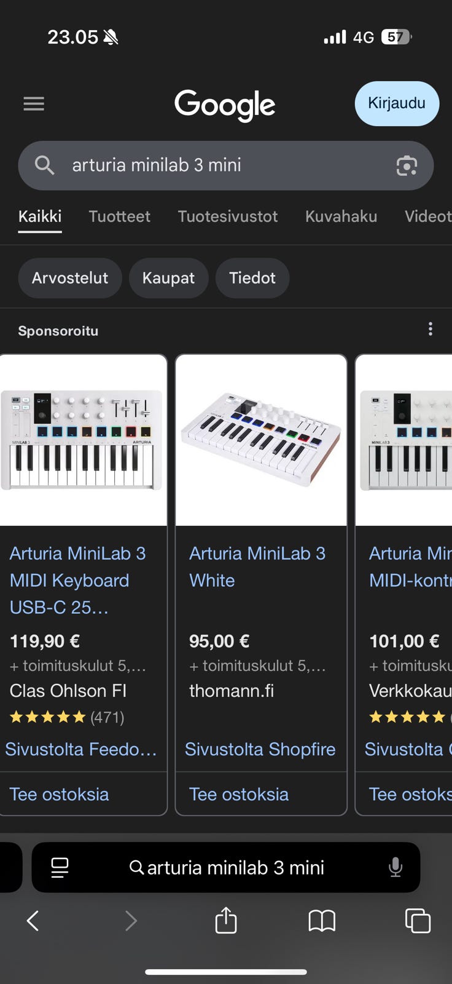Viewport: 452px width, 984px height.
Task: Open the hamburger menu next to Google logo
Action: click(34, 103)
